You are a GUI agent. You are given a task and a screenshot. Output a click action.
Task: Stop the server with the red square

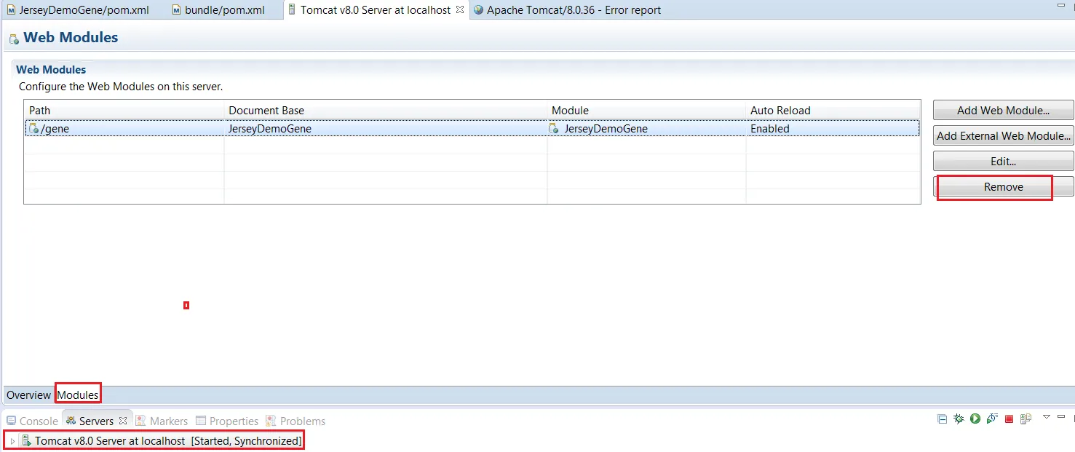pyautogui.click(x=1009, y=419)
